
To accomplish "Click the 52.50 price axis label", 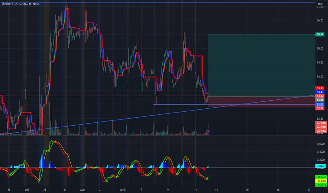I will (320, 119).
